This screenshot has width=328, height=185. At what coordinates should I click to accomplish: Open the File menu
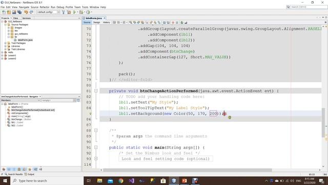pyautogui.click(x=3, y=7)
